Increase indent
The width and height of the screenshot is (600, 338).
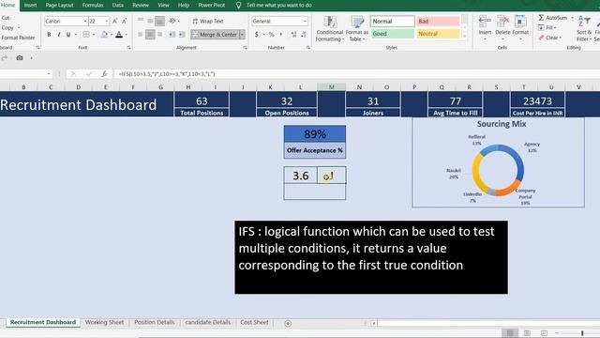182,35
